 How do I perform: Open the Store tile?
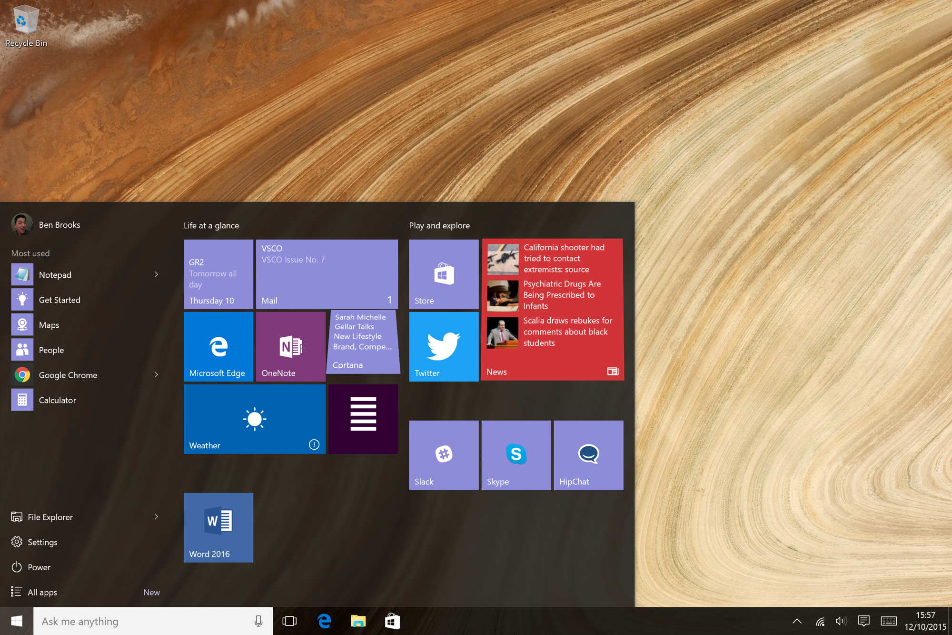click(x=444, y=274)
